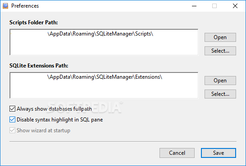This screenshot has height=166, width=246.
Task: Save the preferences
Action: [219, 153]
